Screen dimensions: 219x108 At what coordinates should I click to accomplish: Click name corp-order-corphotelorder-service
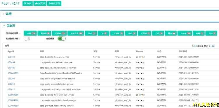click(x=57, y=84)
